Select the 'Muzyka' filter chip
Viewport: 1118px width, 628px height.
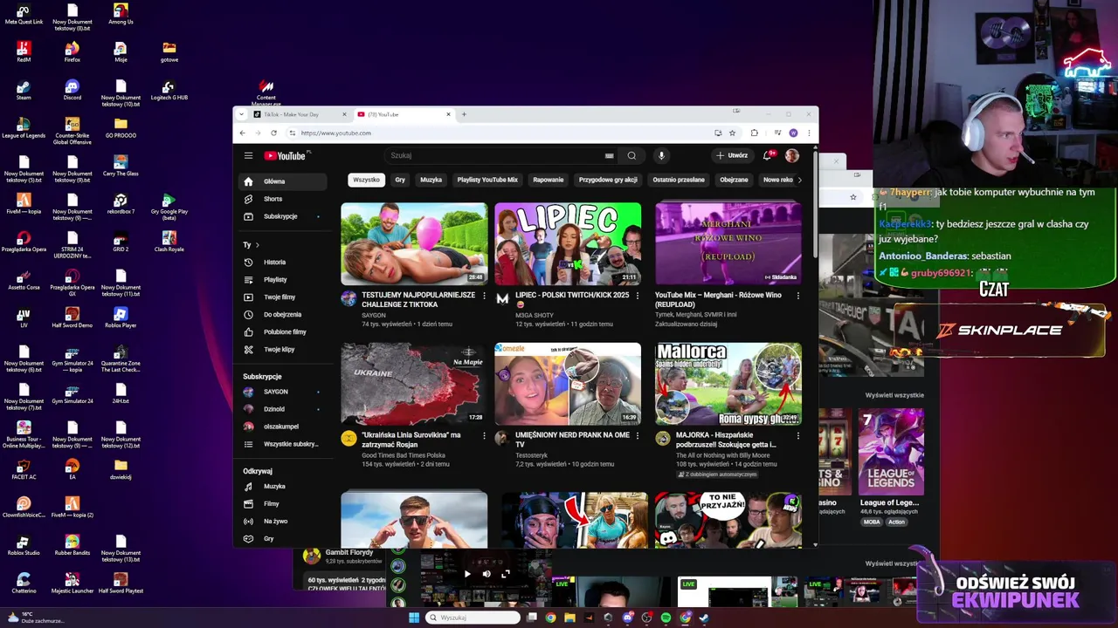coord(431,180)
